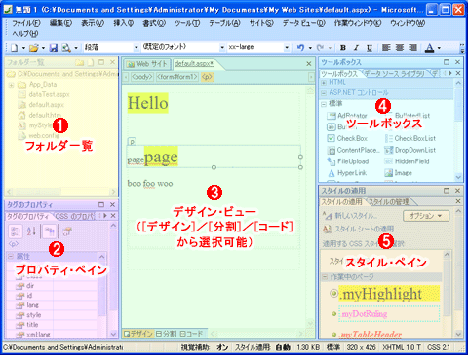This screenshot has width=468, height=355.
Task: Center the text alignment
Action: click(x=400, y=48)
